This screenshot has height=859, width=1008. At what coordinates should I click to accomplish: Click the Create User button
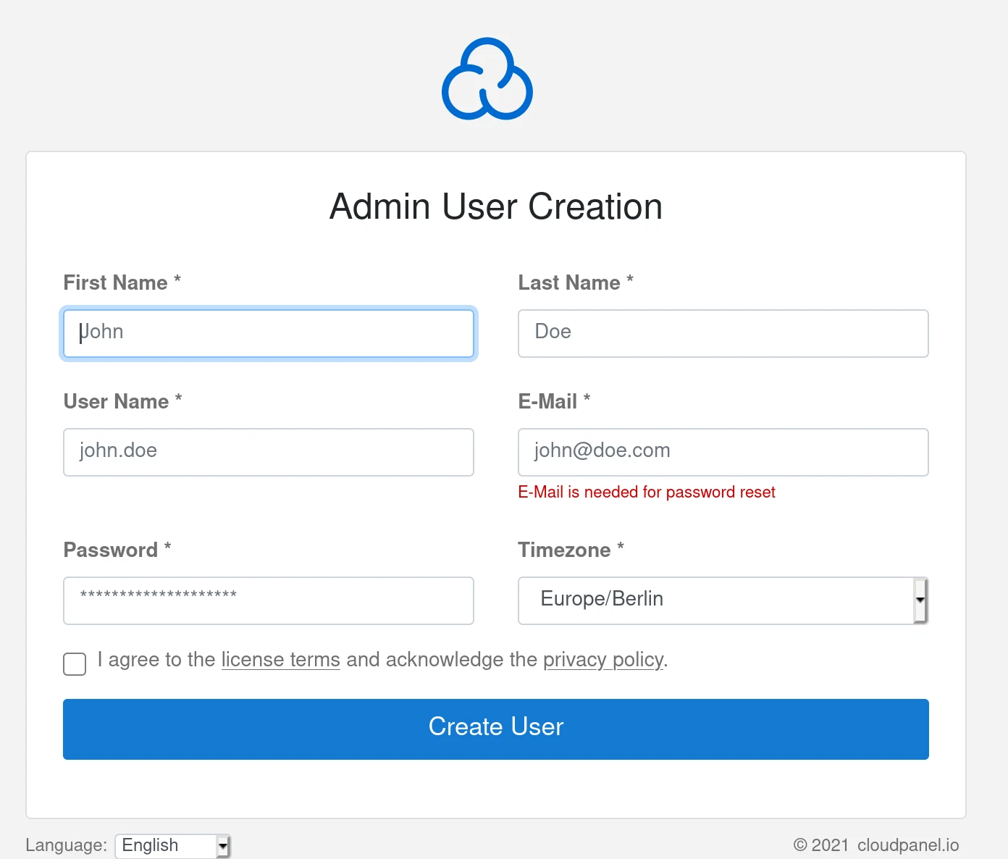click(x=496, y=729)
